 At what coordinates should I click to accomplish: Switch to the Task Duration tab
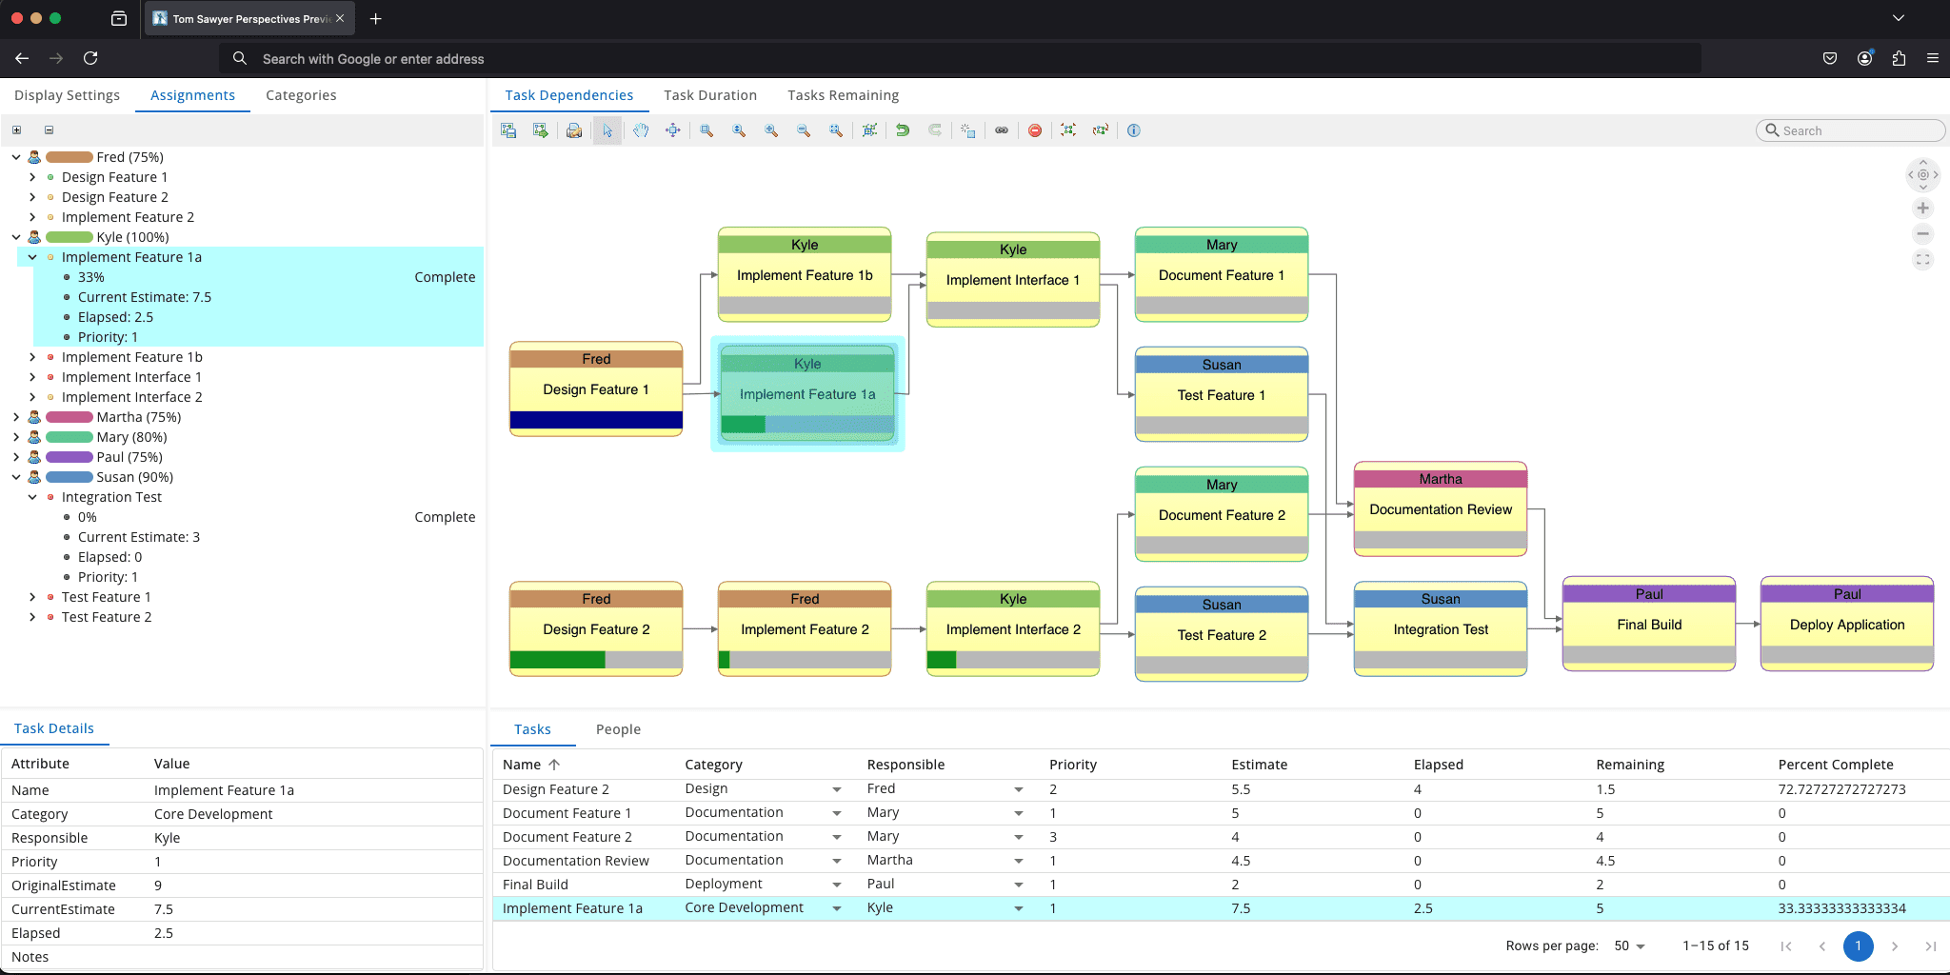click(x=710, y=95)
